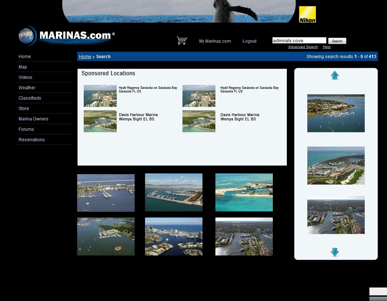Screen dimensions: 387x301
Task: Click the Help link under search
Action: 326,47
